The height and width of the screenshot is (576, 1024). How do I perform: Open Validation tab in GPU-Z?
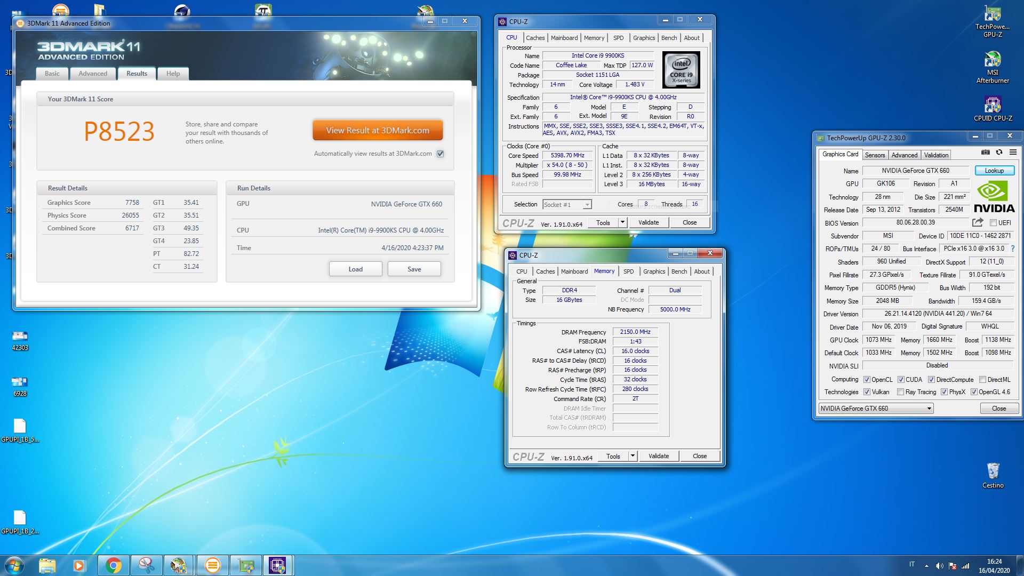(936, 155)
